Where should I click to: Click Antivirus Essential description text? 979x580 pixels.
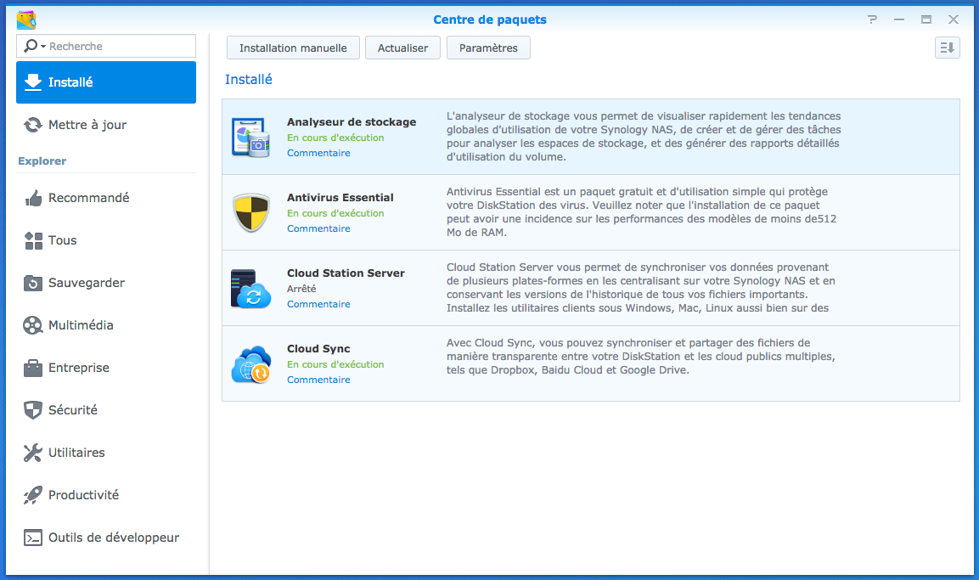[641, 212]
